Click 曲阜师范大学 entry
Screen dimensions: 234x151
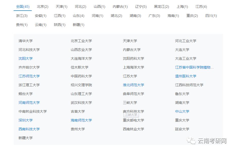coord(133,94)
